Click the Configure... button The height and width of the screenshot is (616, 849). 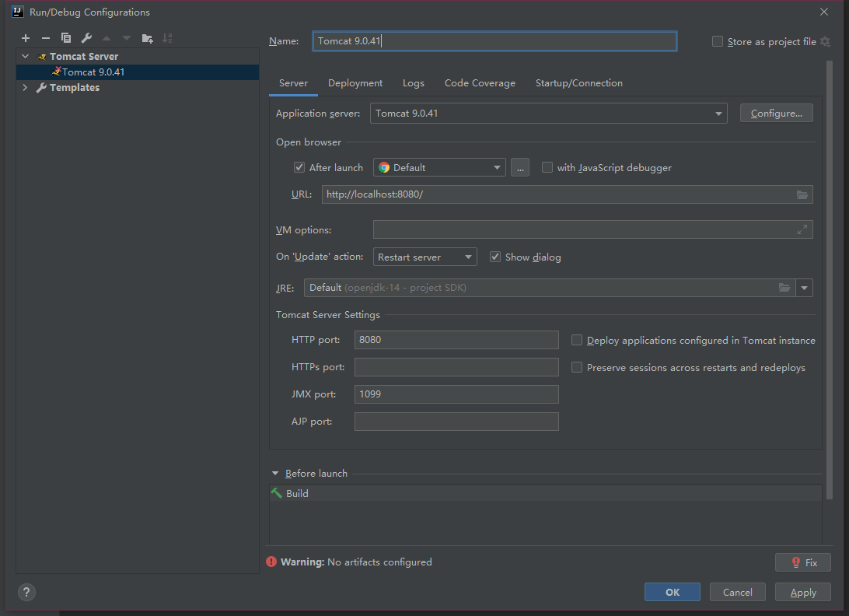[777, 114]
